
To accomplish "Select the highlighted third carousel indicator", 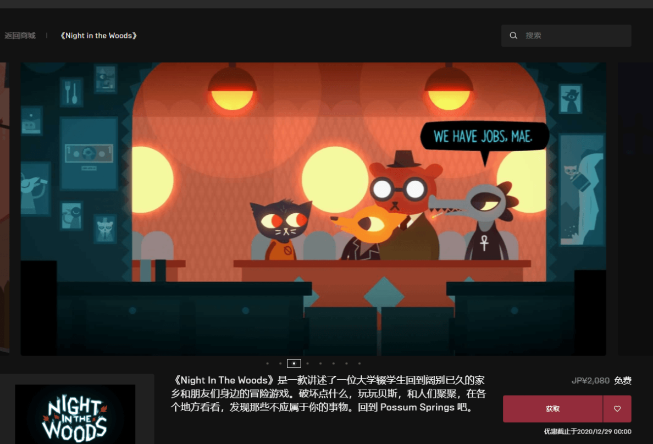I will tap(294, 364).
